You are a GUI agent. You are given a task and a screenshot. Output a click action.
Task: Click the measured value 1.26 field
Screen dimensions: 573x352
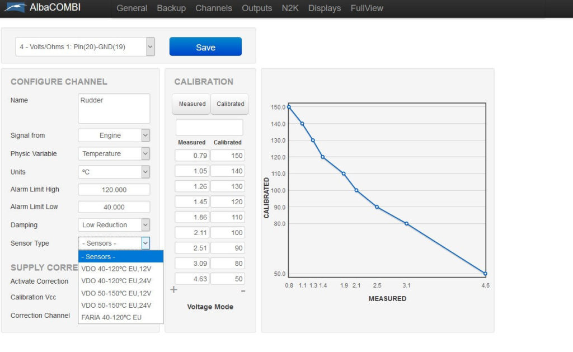[x=192, y=186]
